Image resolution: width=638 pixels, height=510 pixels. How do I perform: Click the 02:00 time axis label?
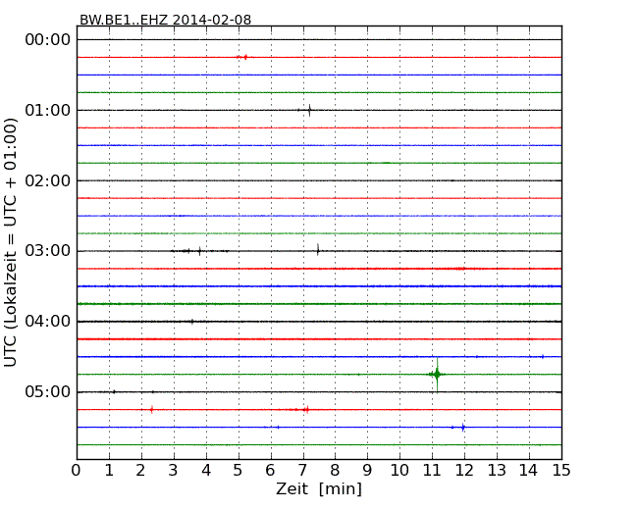[x=48, y=180]
